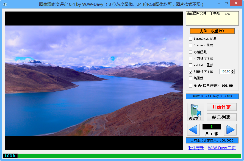Click the 100.00 weight input field
Screen dimensions: 244x161
225,71
